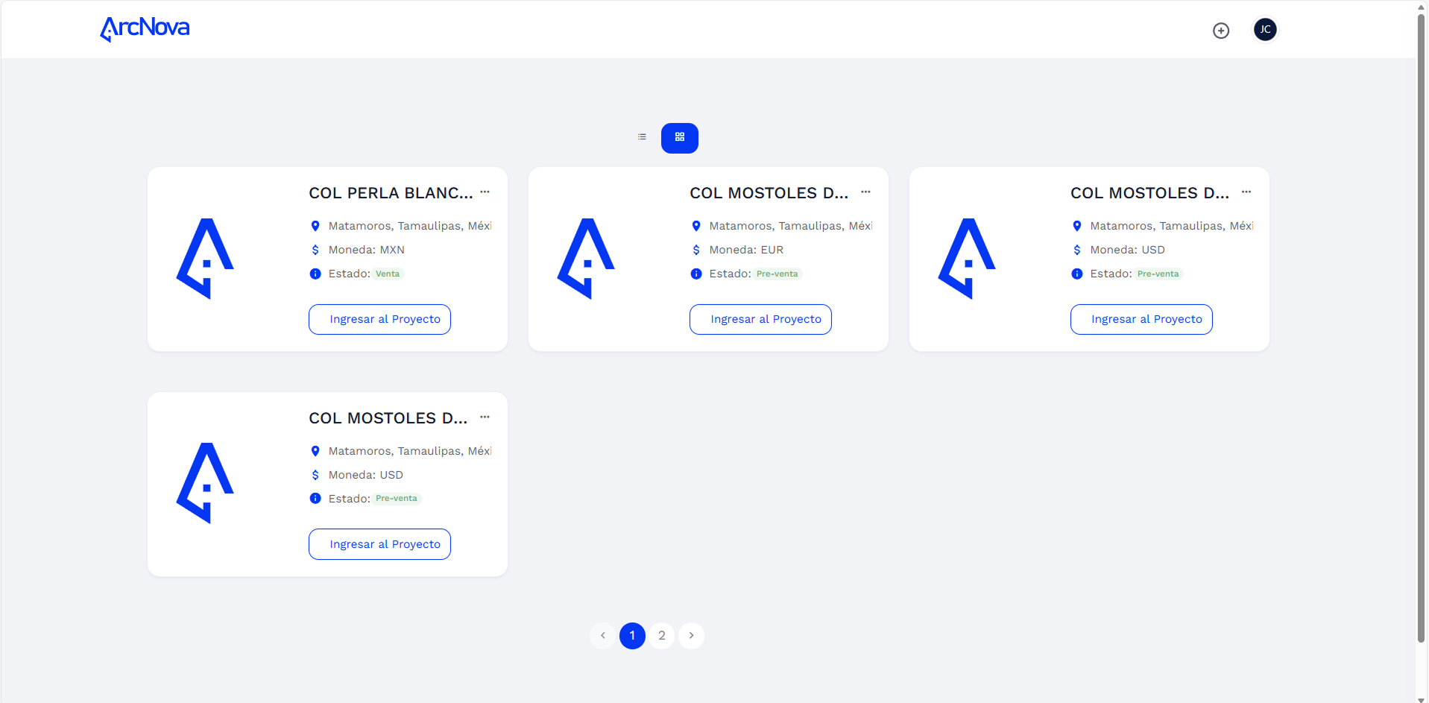Click the info icon next to Estado Venta
Viewport: 1429px width, 703px height.
pos(314,274)
